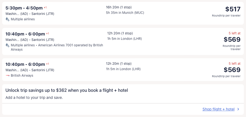Click the Munich (MUC) layover detail

tap(125, 13)
